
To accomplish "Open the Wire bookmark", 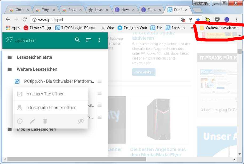I will (x=107, y=28).
